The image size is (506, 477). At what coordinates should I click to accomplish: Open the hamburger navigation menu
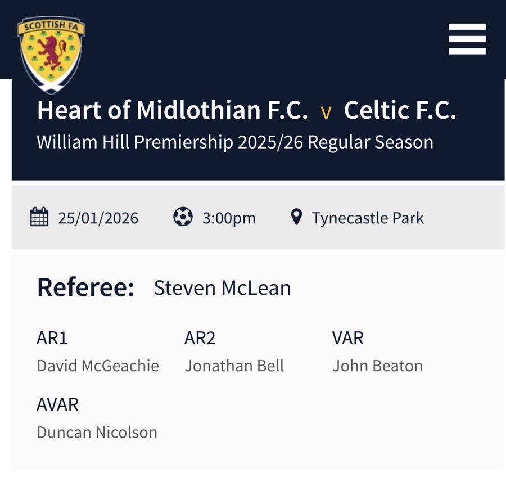point(467,40)
